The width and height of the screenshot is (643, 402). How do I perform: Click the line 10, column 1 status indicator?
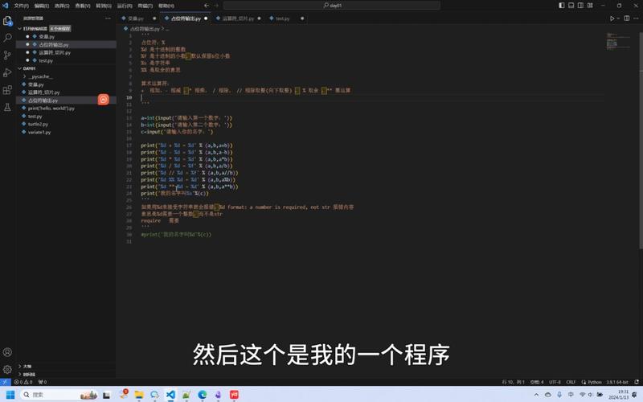point(513,382)
